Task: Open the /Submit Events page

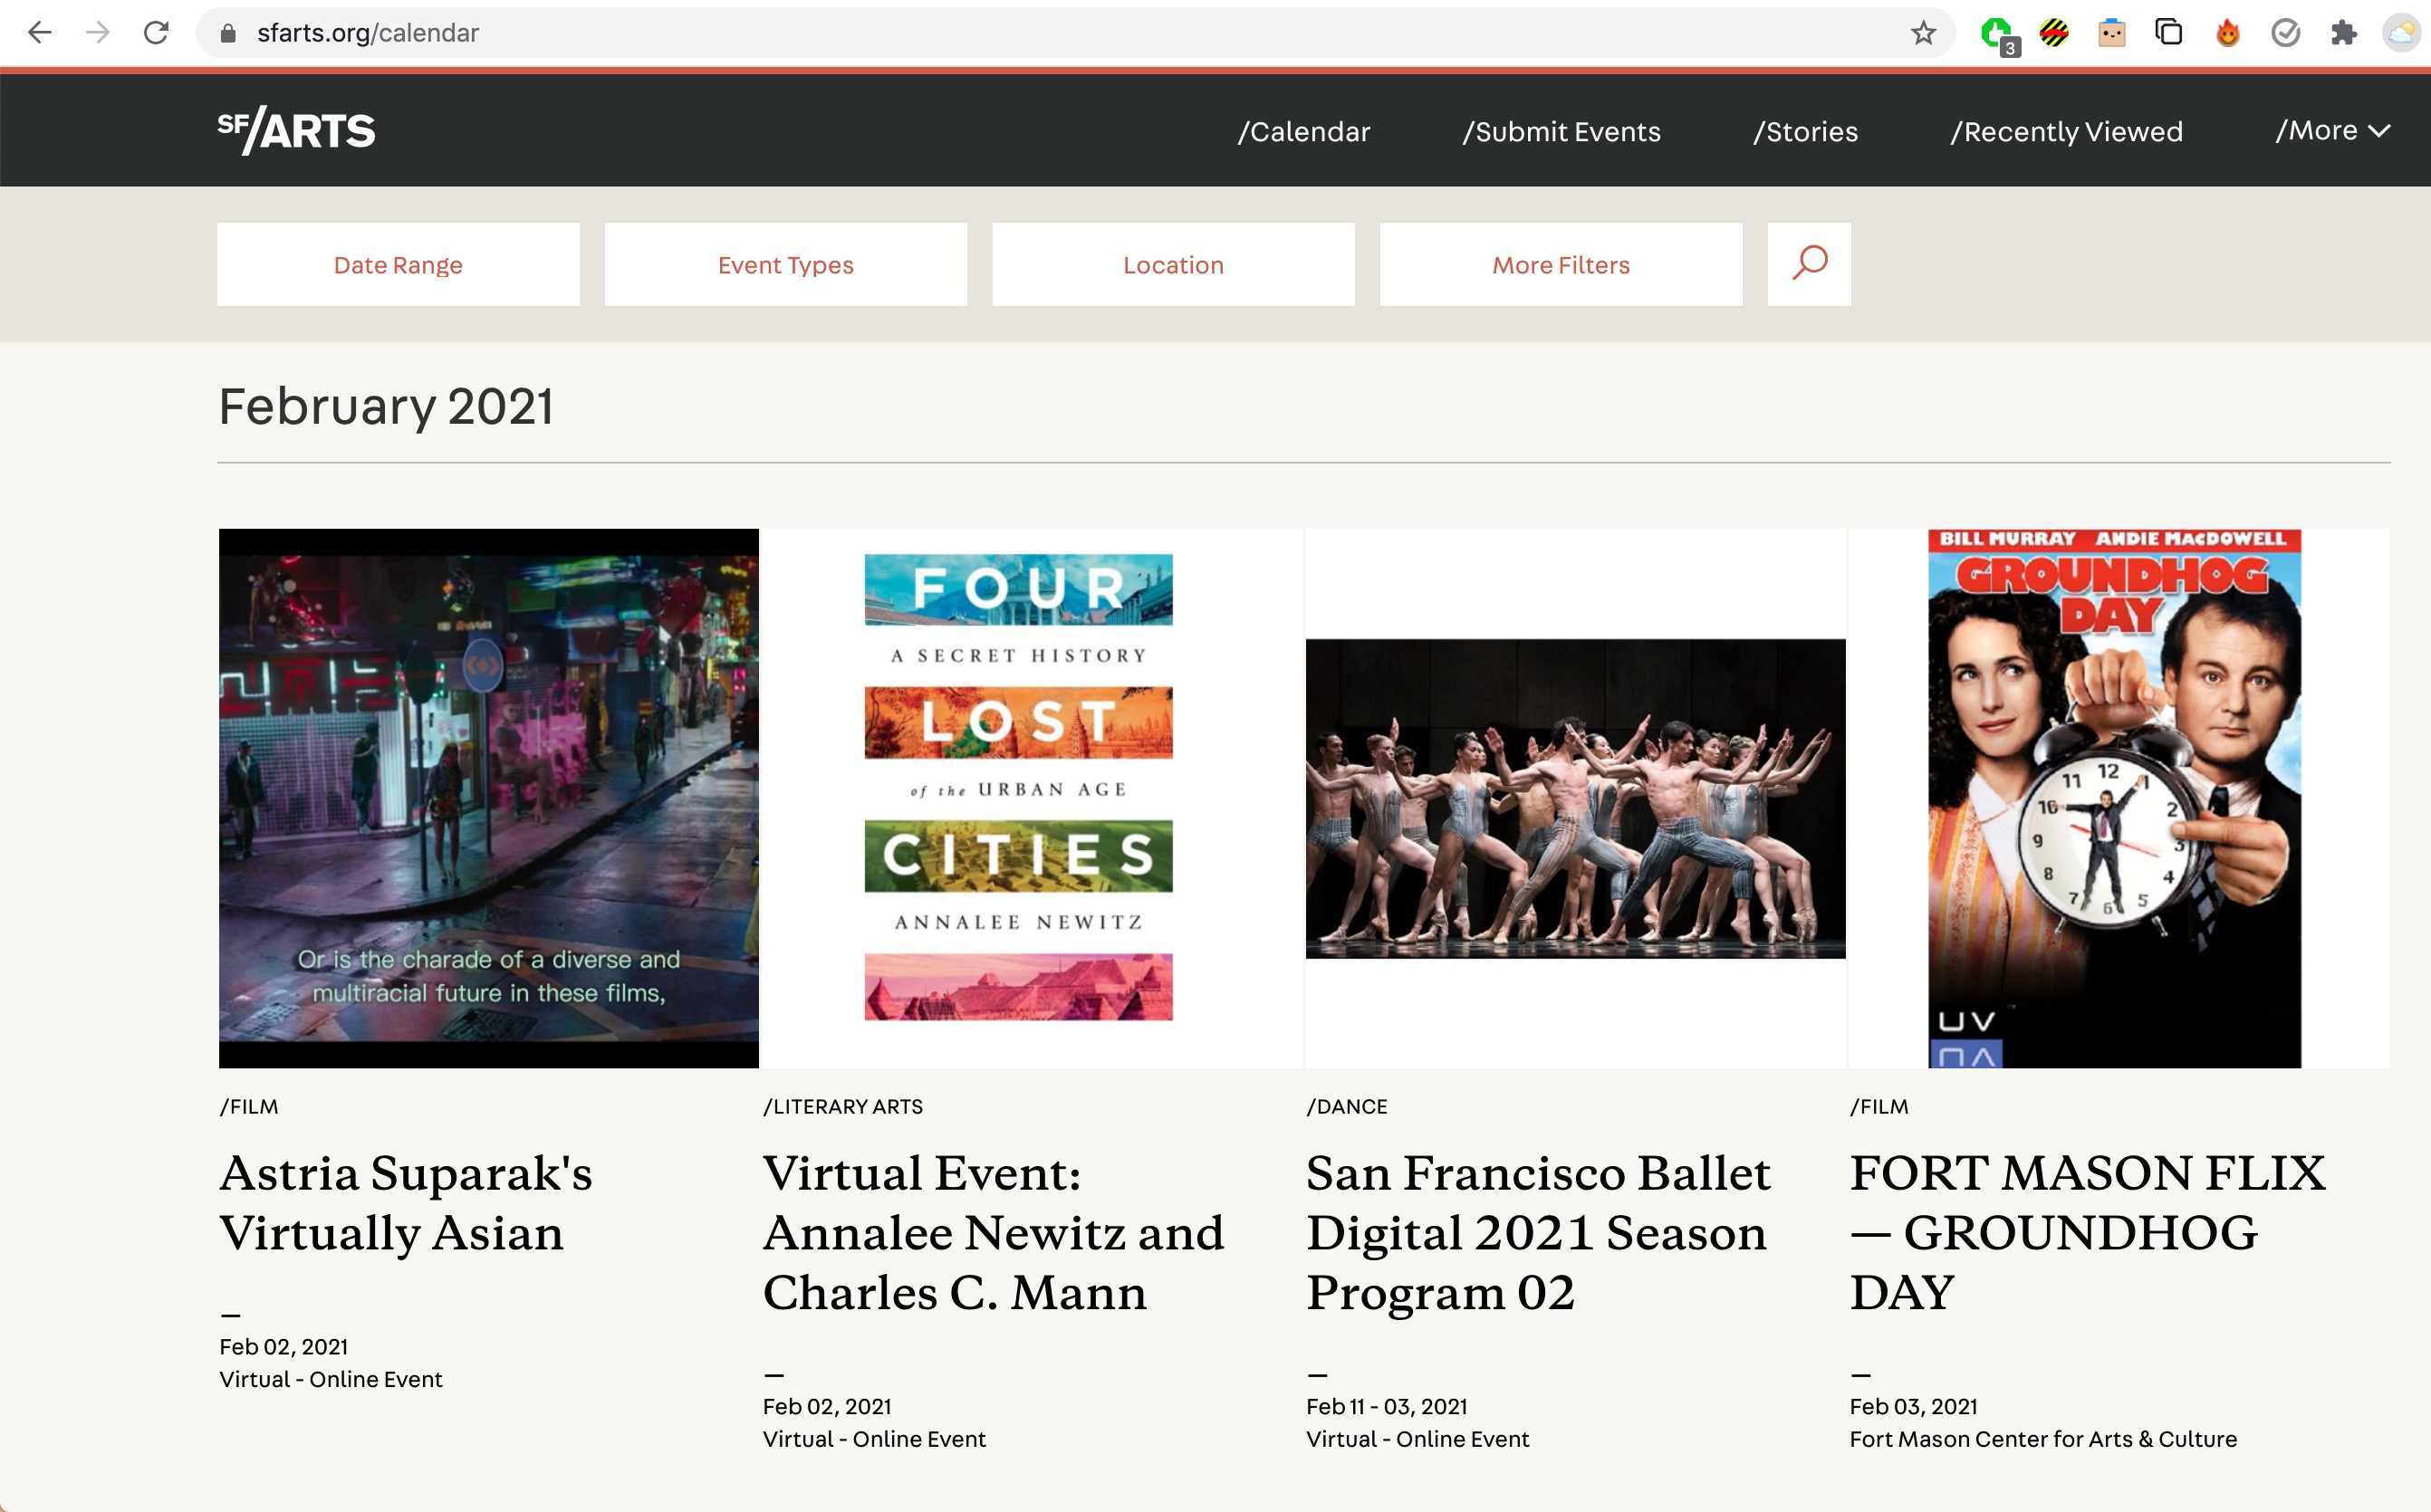Action: pos(1561,131)
